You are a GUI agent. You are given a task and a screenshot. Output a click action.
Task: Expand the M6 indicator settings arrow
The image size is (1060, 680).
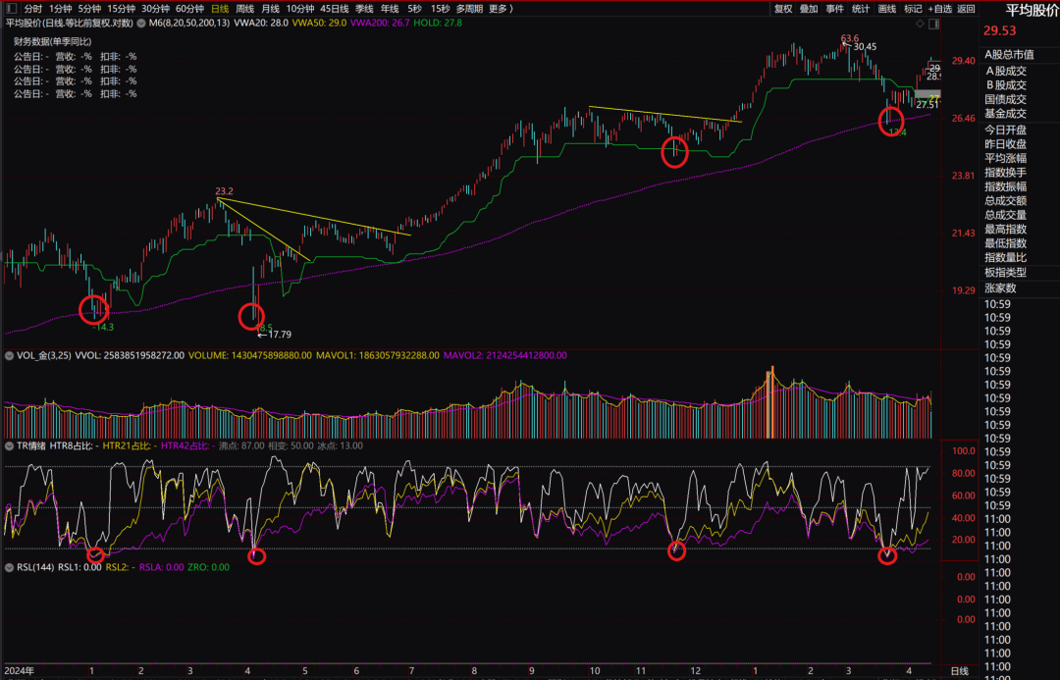pyautogui.click(x=141, y=23)
